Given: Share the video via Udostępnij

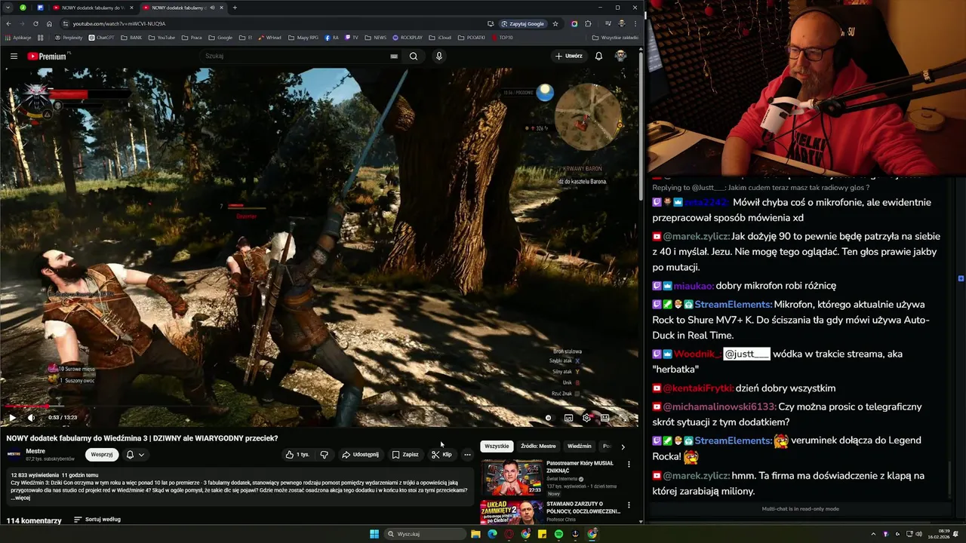Looking at the screenshot, I should click(x=360, y=455).
